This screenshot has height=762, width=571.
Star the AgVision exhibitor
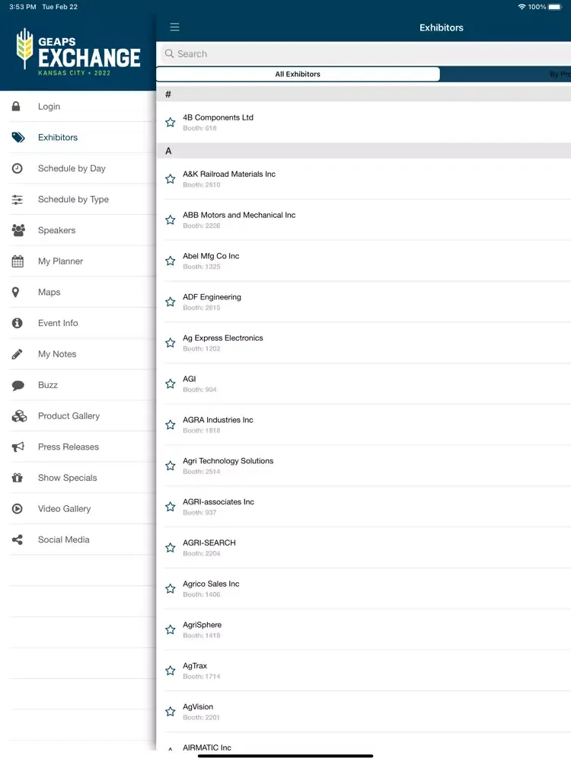coord(170,712)
